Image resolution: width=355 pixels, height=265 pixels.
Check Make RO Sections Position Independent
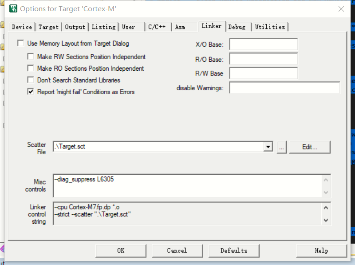[x=31, y=68]
